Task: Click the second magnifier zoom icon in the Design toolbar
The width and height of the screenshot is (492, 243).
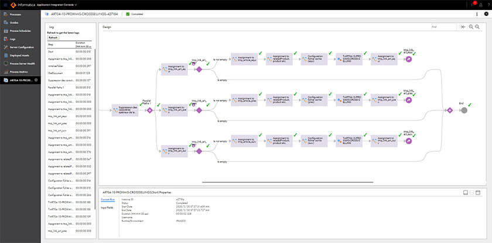Action: [477, 27]
